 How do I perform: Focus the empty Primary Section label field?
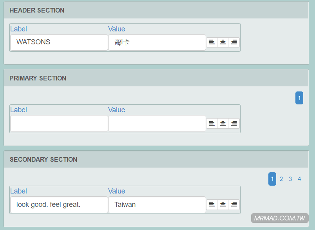[x=59, y=124]
